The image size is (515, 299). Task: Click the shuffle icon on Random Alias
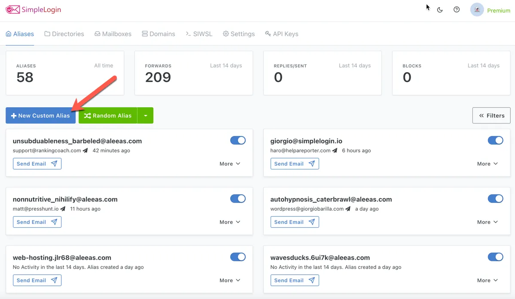(x=86, y=115)
